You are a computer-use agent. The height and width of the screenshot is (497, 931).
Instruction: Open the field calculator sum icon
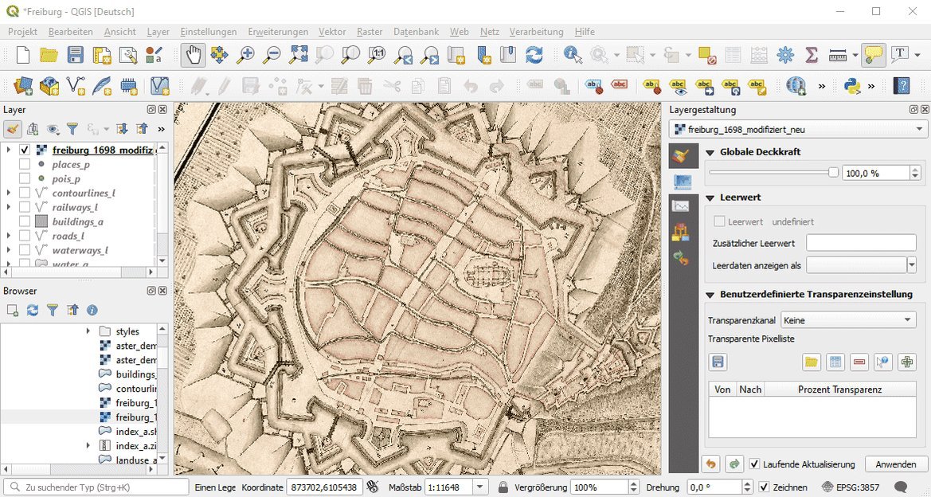click(x=812, y=55)
